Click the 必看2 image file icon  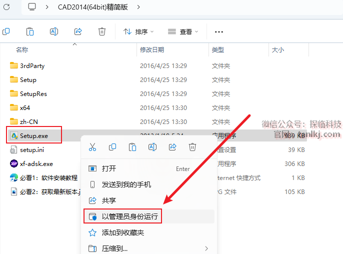click(14, 191)
